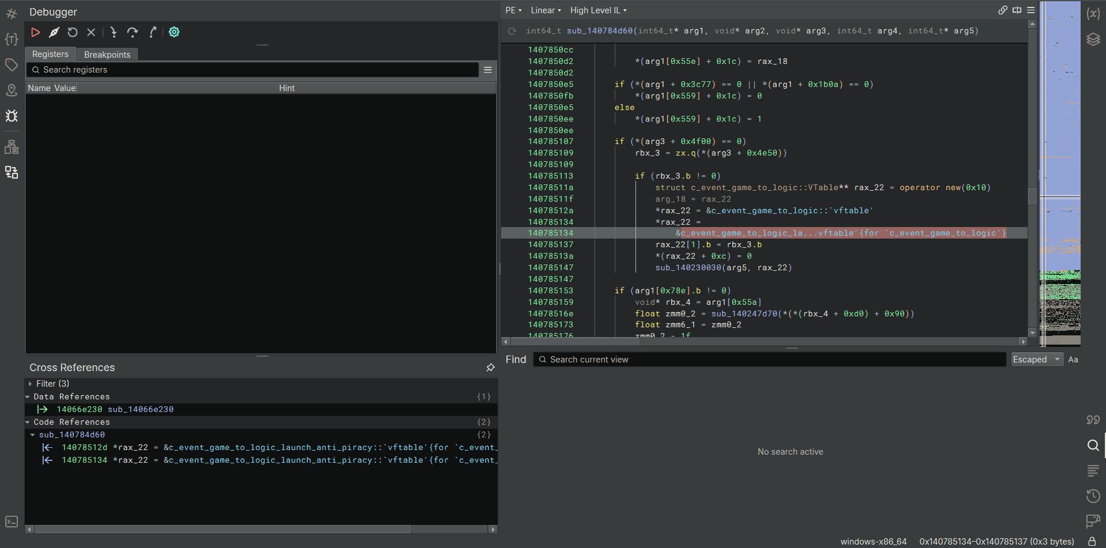Open the text lines right sidebar icon
The height and width of the screenshot is (548, 1106).
(1093, 471)
